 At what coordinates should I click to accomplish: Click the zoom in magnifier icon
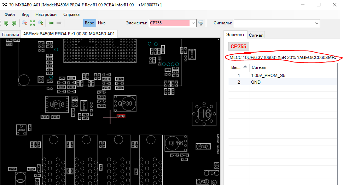[41, 23]
